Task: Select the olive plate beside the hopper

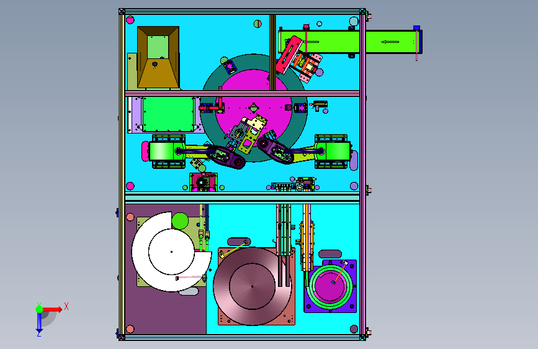Action: (132, 71)
